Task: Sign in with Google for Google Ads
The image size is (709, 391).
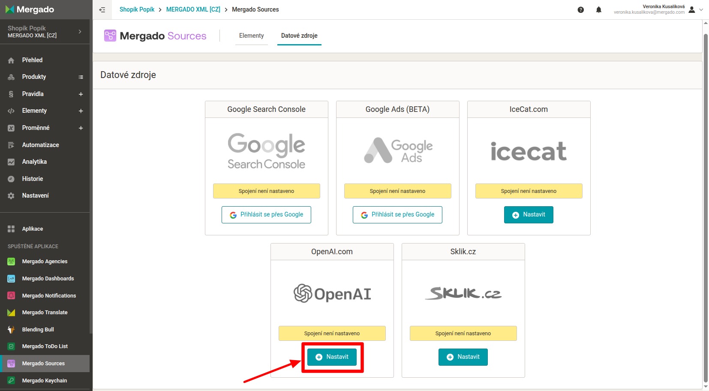Action: [x=397, y=215]
